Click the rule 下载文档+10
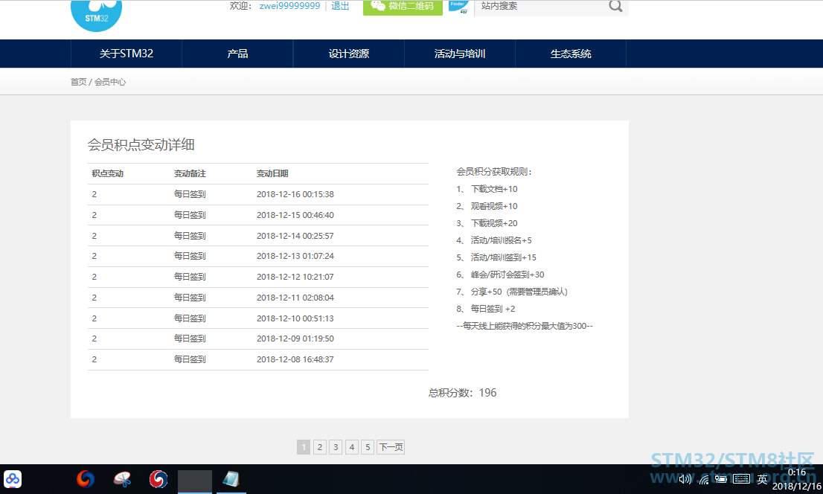823x494 pixels. pyautogui.click(x=494, y=189)
